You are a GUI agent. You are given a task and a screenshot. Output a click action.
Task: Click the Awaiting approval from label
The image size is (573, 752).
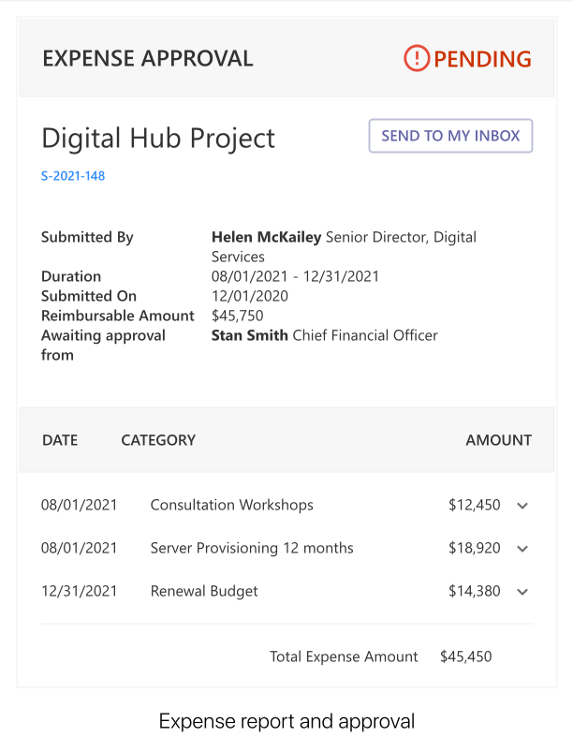(x=103, y=345)
